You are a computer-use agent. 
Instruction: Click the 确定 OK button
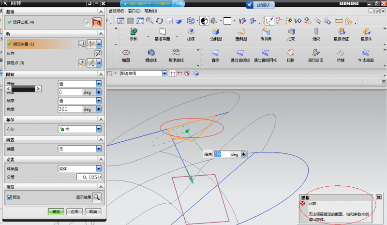[56, 211]
